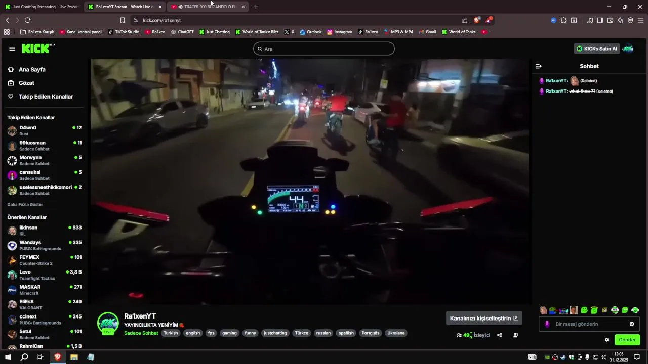Screen dimensions: 648x364
Task: Click the live stream video player
Action: click(x=310, y=181)
